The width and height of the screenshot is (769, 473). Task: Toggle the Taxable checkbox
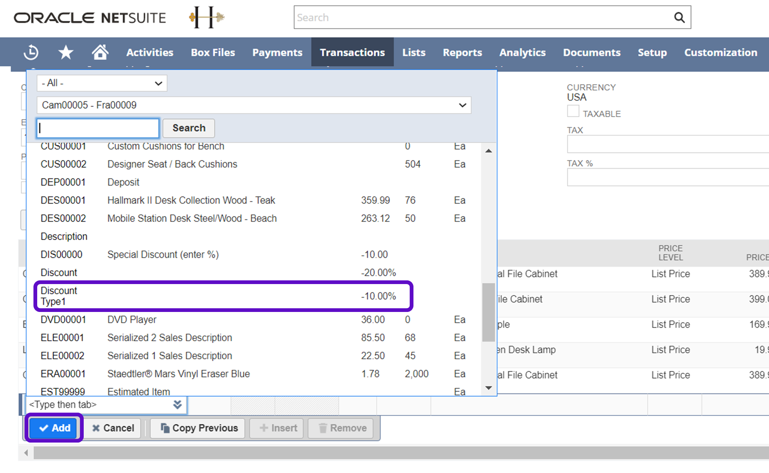(573, 112)
